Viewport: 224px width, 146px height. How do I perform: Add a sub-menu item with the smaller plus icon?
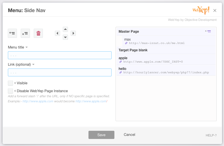(25, 33)
